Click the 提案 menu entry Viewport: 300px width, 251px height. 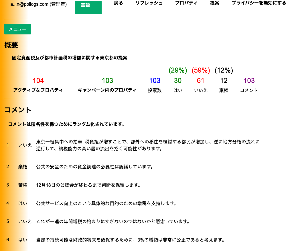point(215,3)
